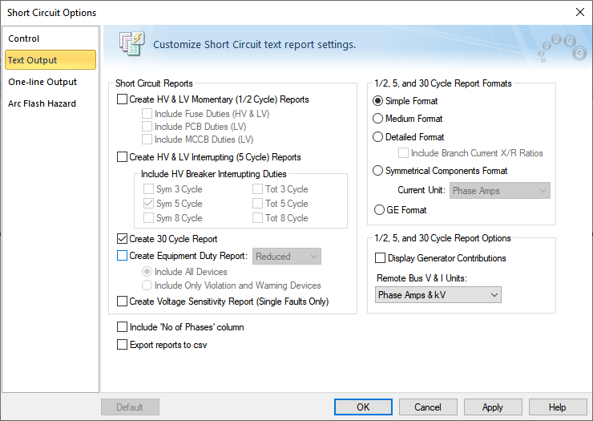Uncheck Create 30 Cycle Report
The image size is (593, 421).
coord(123,239)
